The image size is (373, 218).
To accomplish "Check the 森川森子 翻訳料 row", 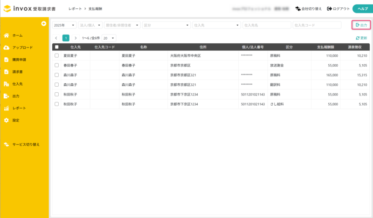I will (56, 85).
